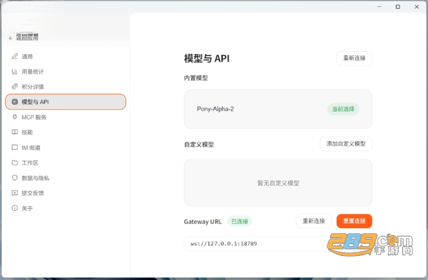
Task: Click the plug icon for MCP 服务
Action: (15, 117)
